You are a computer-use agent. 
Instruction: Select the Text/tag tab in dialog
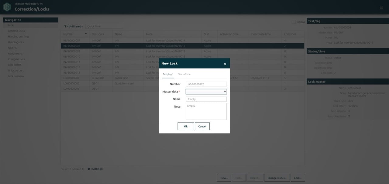click(168, 74)
